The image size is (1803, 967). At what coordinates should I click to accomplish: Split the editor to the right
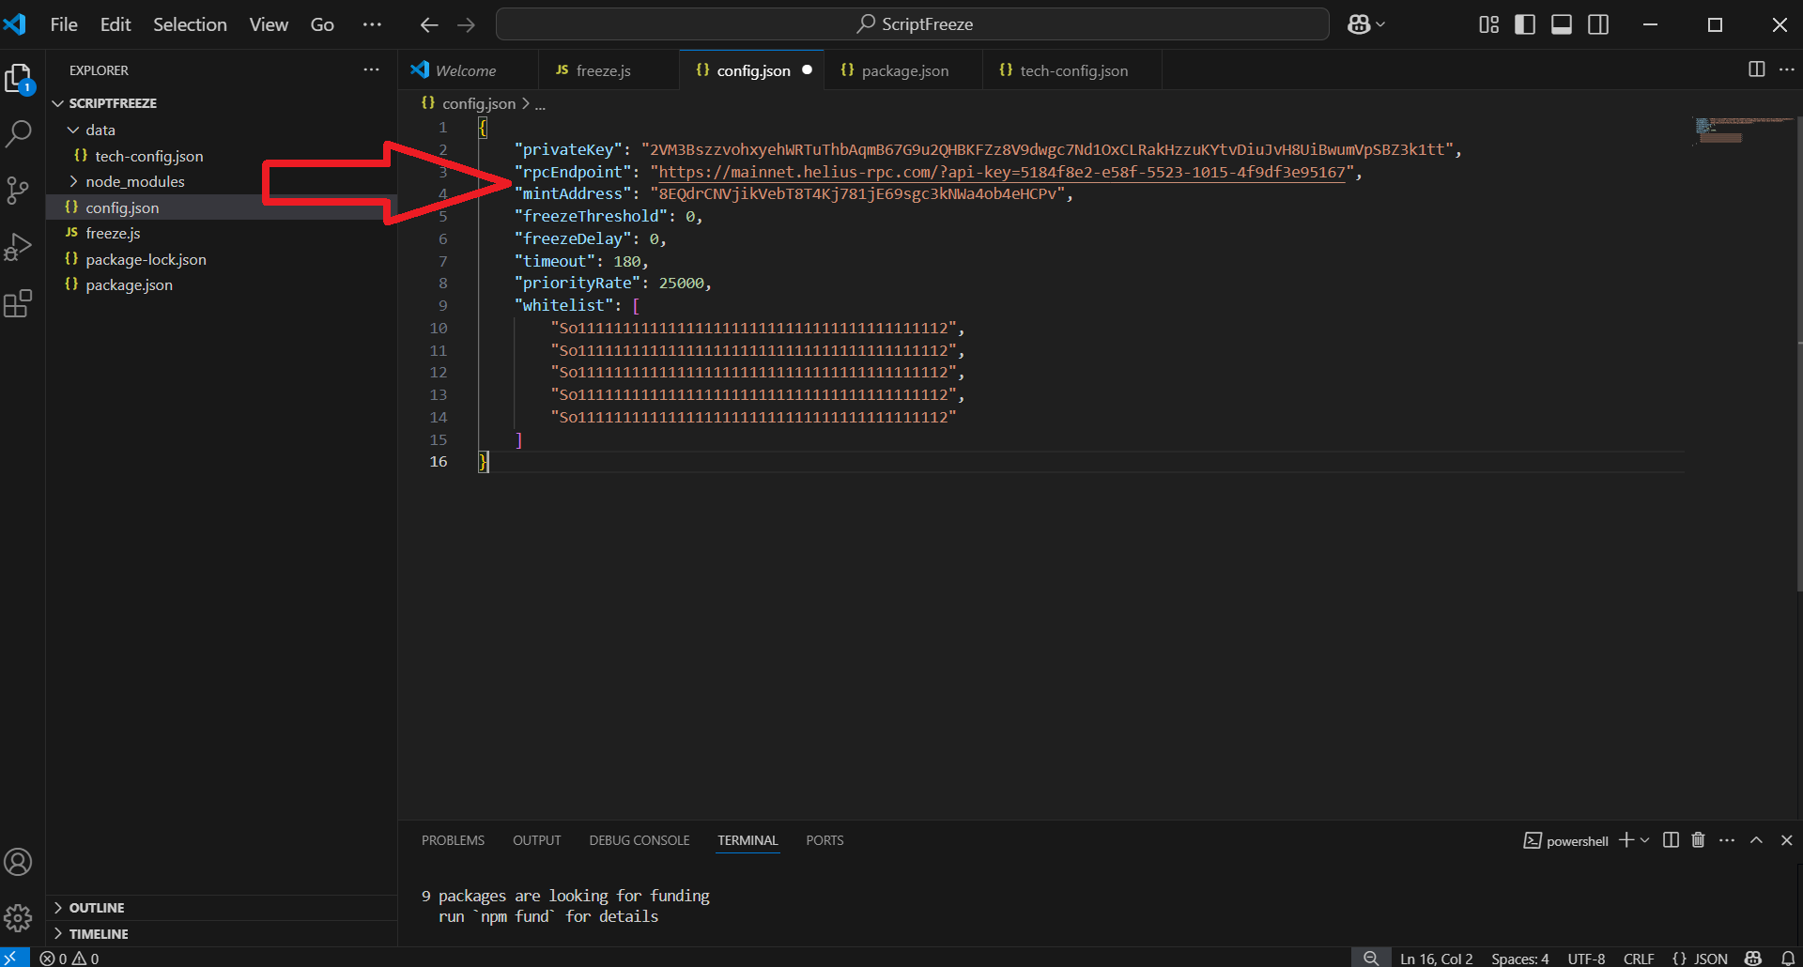point(1757,69)
